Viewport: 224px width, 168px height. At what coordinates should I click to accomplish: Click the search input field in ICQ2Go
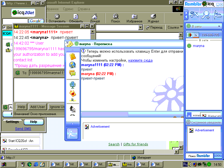[15, 21]
